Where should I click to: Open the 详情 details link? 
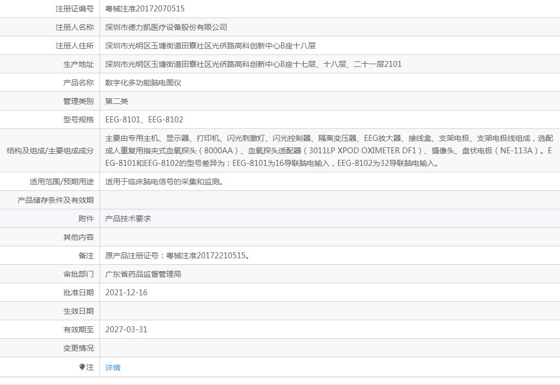coord(113,368)
